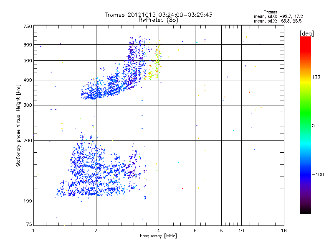Screen dimensions: 334x251
Task: Click the green section of the colorbar
Action: click(x=306, y=112)
